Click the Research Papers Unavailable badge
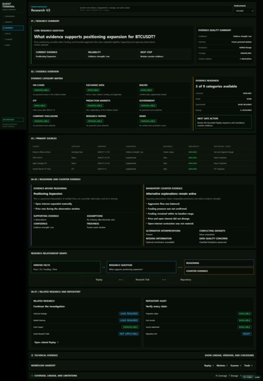Image resolution: width=263 pixels, height=381 pixels. 94,121
